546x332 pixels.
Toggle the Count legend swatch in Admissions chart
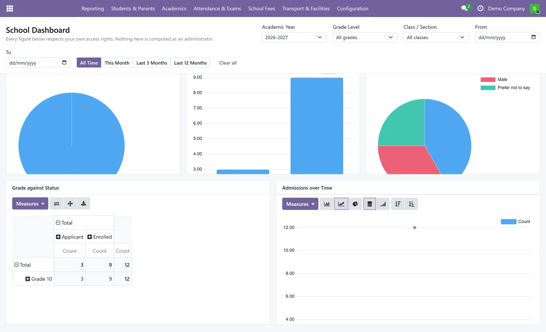[x=509, y=222]
